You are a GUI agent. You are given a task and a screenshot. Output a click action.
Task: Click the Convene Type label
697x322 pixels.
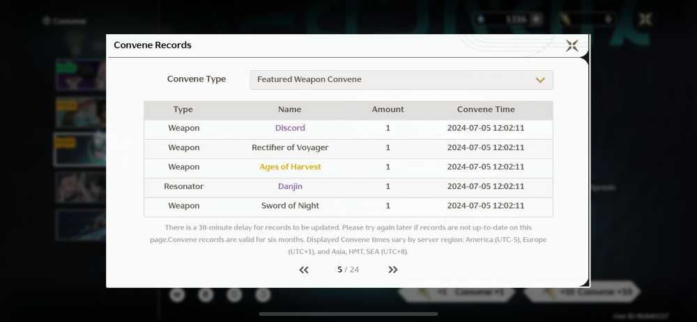point(197,79)
